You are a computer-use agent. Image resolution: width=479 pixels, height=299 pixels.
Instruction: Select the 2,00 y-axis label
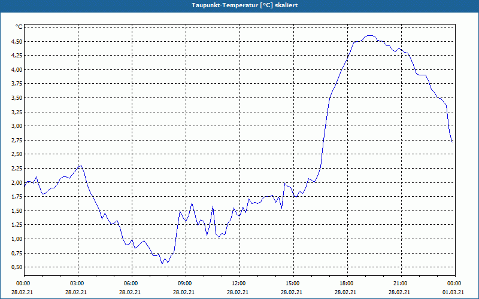pyautogui.click(x=17, y=183)
